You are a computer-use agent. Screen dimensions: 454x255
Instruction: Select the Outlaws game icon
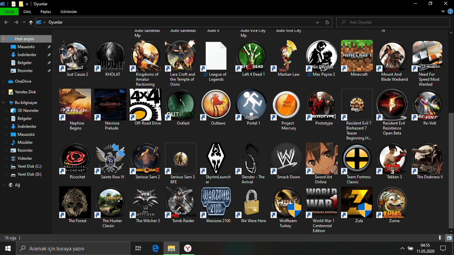(216, 105)
